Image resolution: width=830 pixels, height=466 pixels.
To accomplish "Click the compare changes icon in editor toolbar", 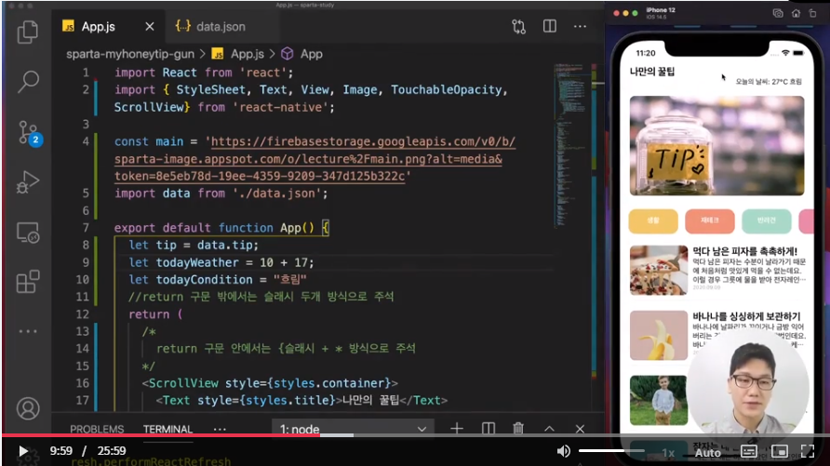I will (519, 26).
